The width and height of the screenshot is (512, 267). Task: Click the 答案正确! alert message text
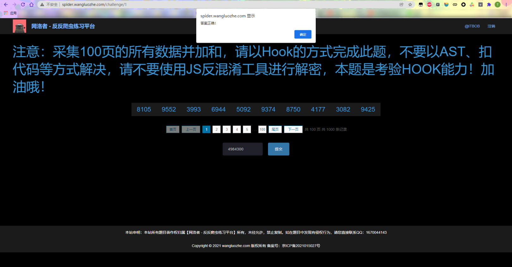point(208,23)
